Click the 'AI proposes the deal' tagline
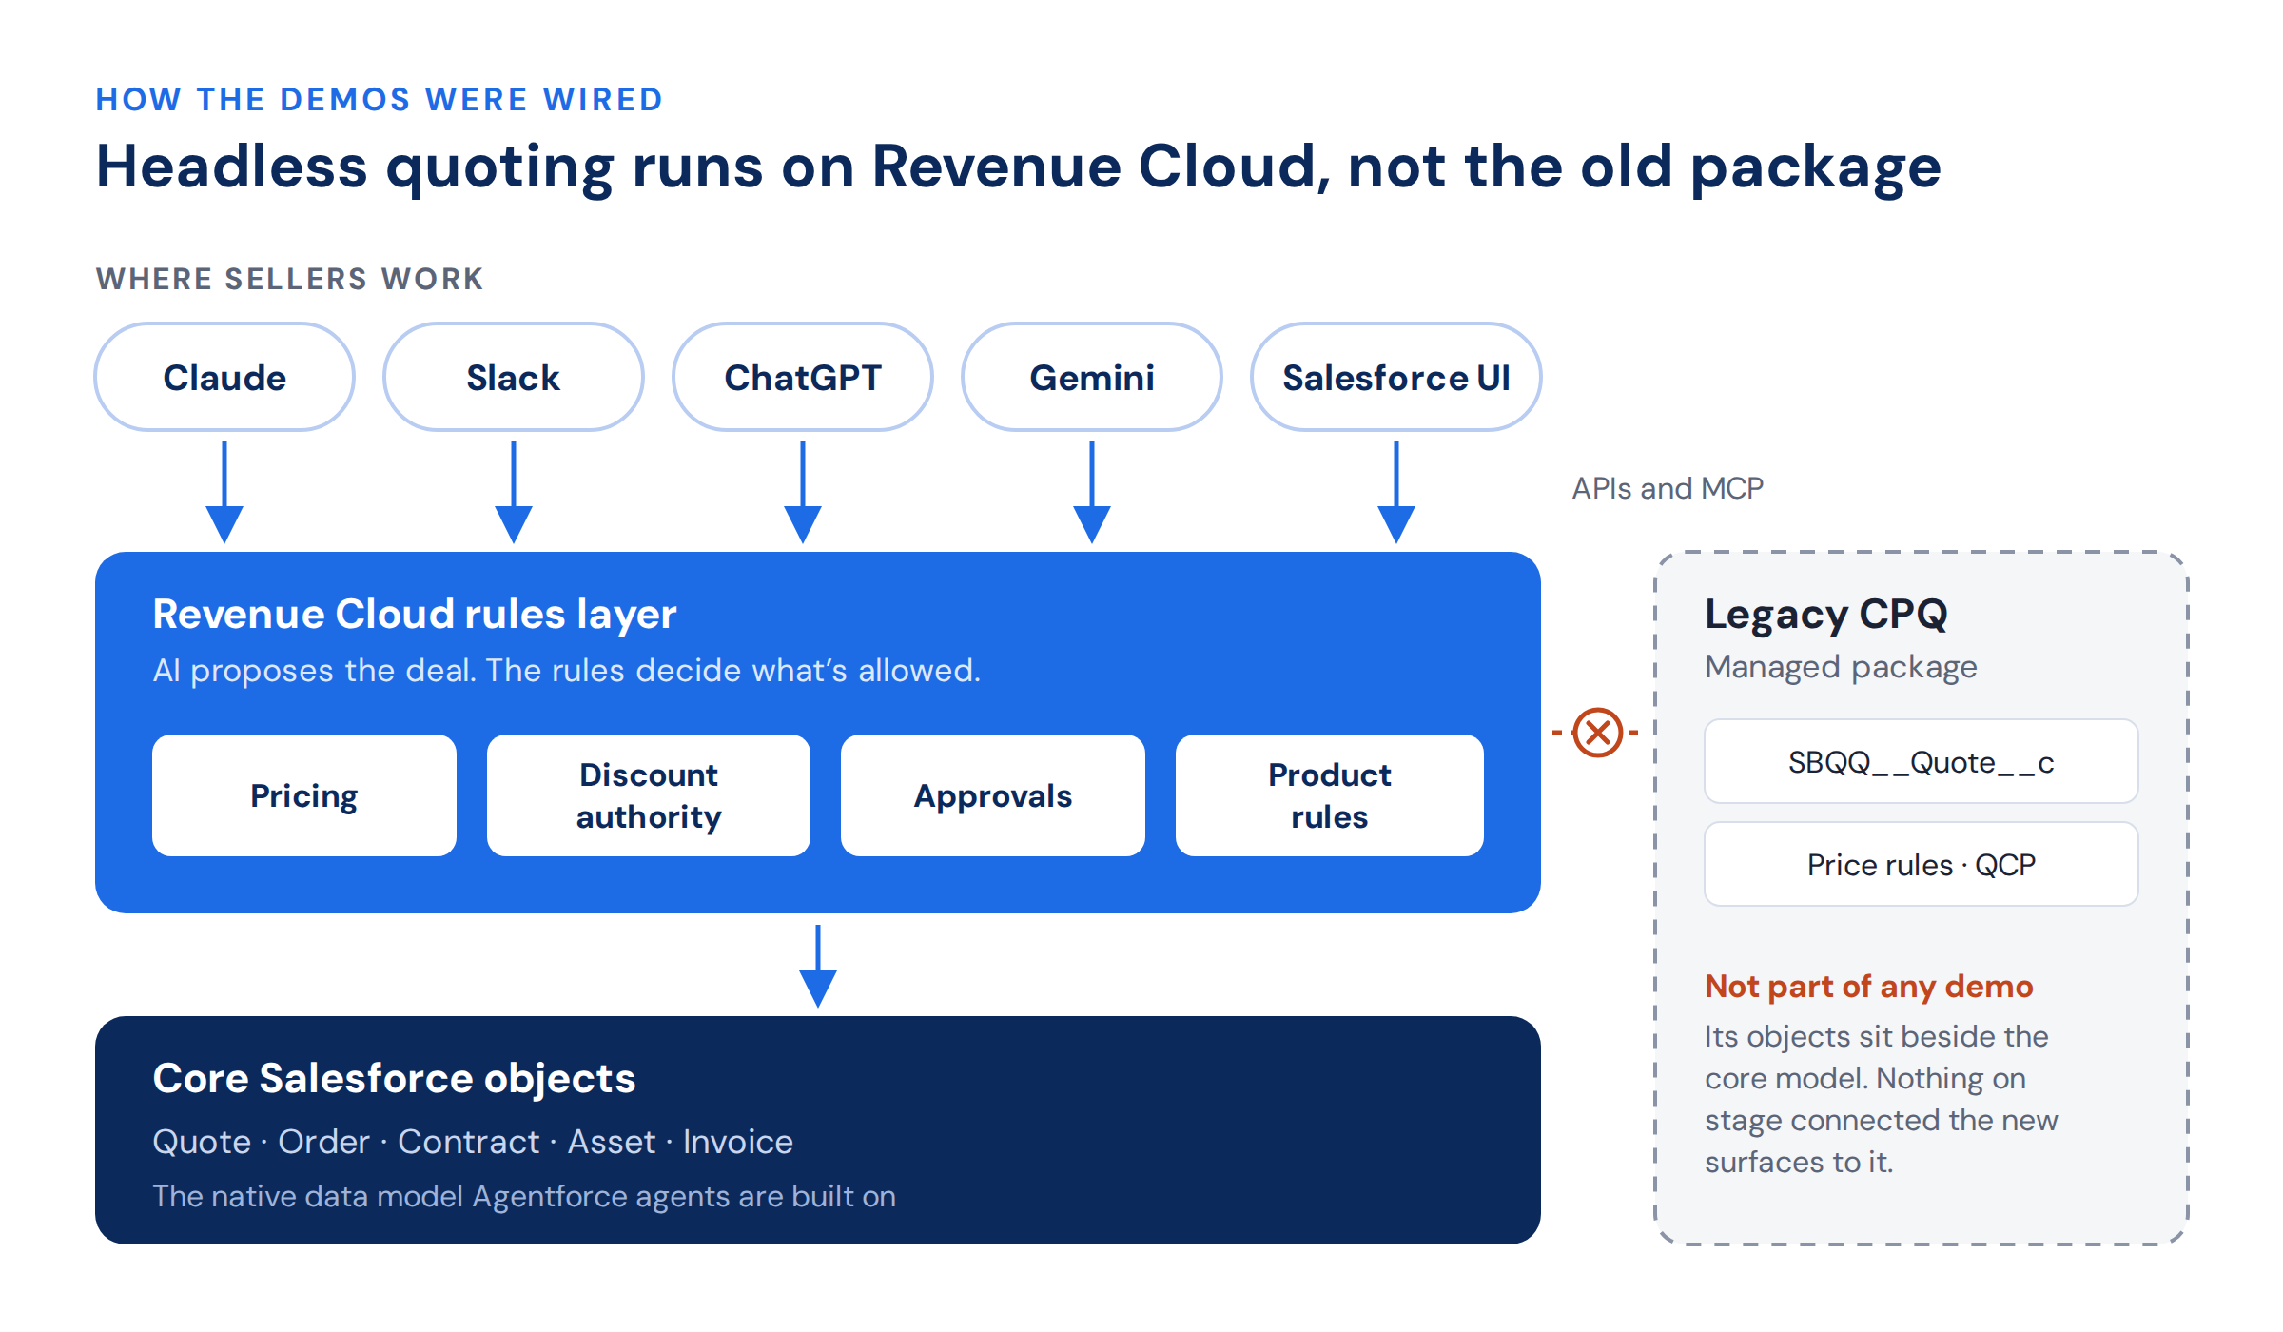 point(567,671)
